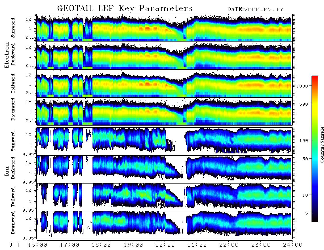Open the Electron Sunward spectrogram panel

[165, 28]
